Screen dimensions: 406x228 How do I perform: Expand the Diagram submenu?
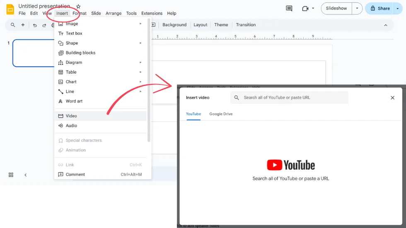[100, 62]
